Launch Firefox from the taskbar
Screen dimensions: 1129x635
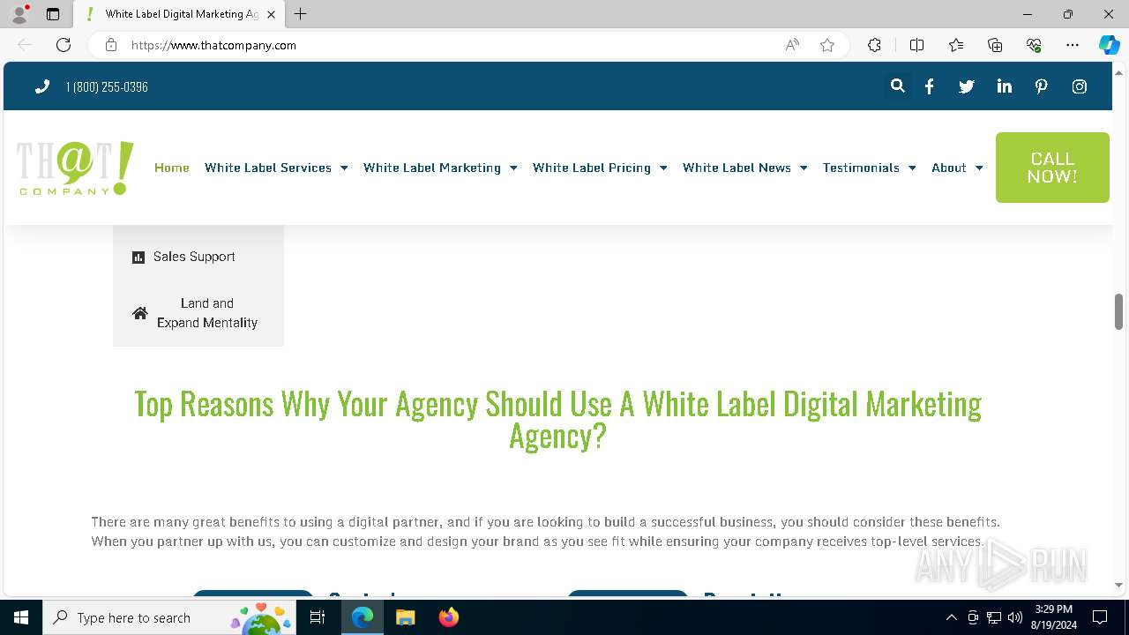point(449,617)
